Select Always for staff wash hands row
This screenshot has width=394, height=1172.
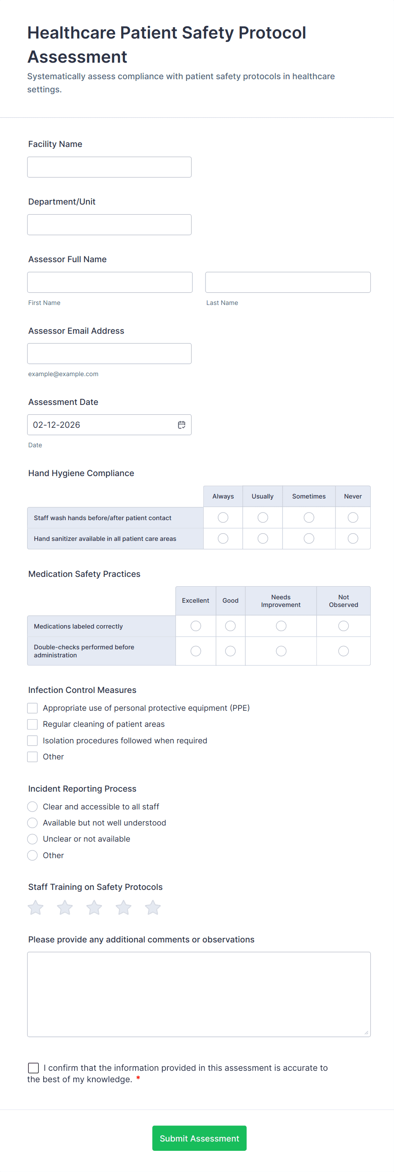pos(223,517)
